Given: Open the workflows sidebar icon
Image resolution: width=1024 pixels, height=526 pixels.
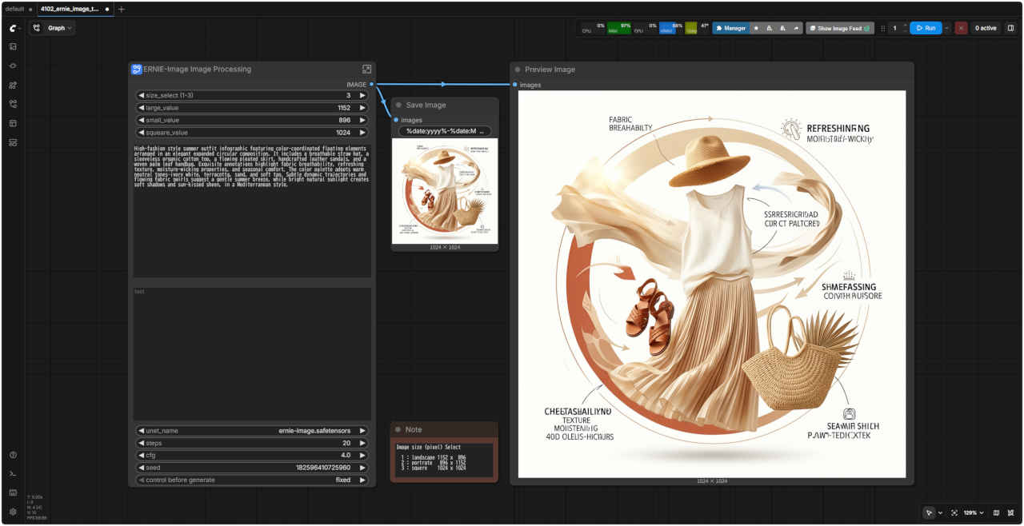Looking at the screenshot, I should [x=13, y=104].
